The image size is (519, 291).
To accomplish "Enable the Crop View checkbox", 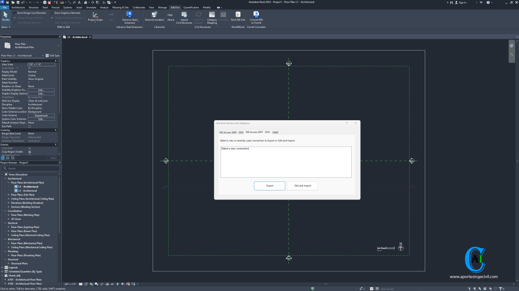I will (x=30, y=148).
